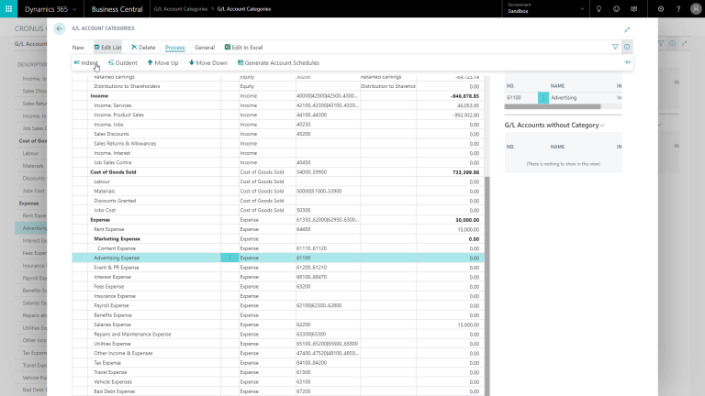Screen dimensions: 705x396
Task: Select the Cost of Goods Sold row
Action: coord(278,172)
